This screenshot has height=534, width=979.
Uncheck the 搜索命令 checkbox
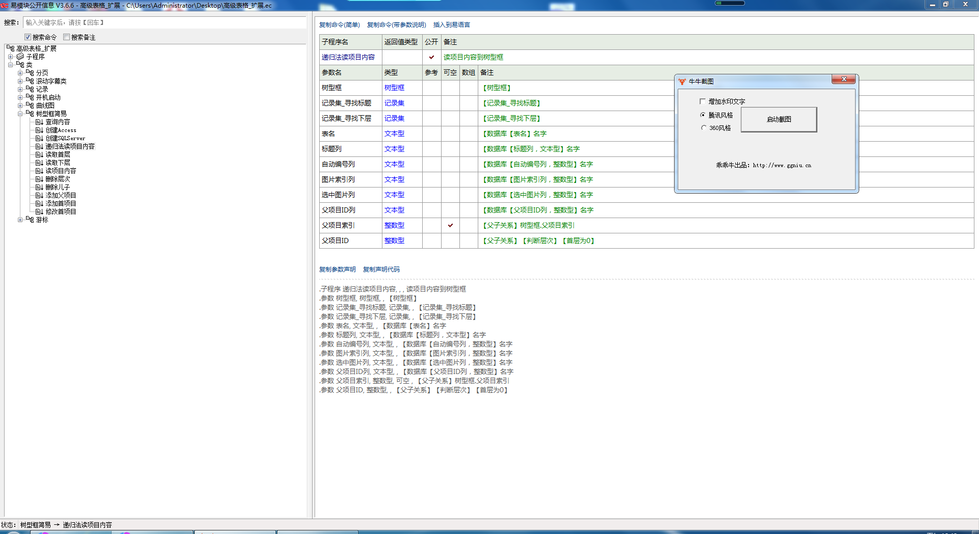pyautogui.click(x=28, y=37)
